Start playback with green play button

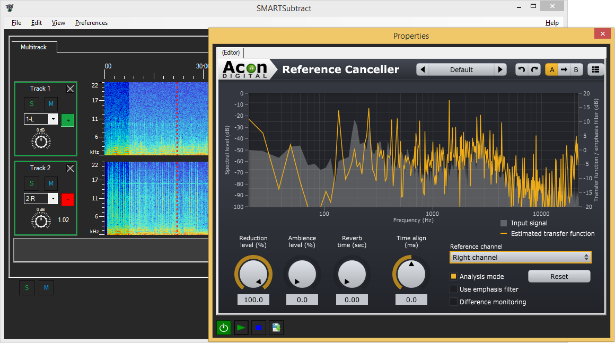point(241,328)
